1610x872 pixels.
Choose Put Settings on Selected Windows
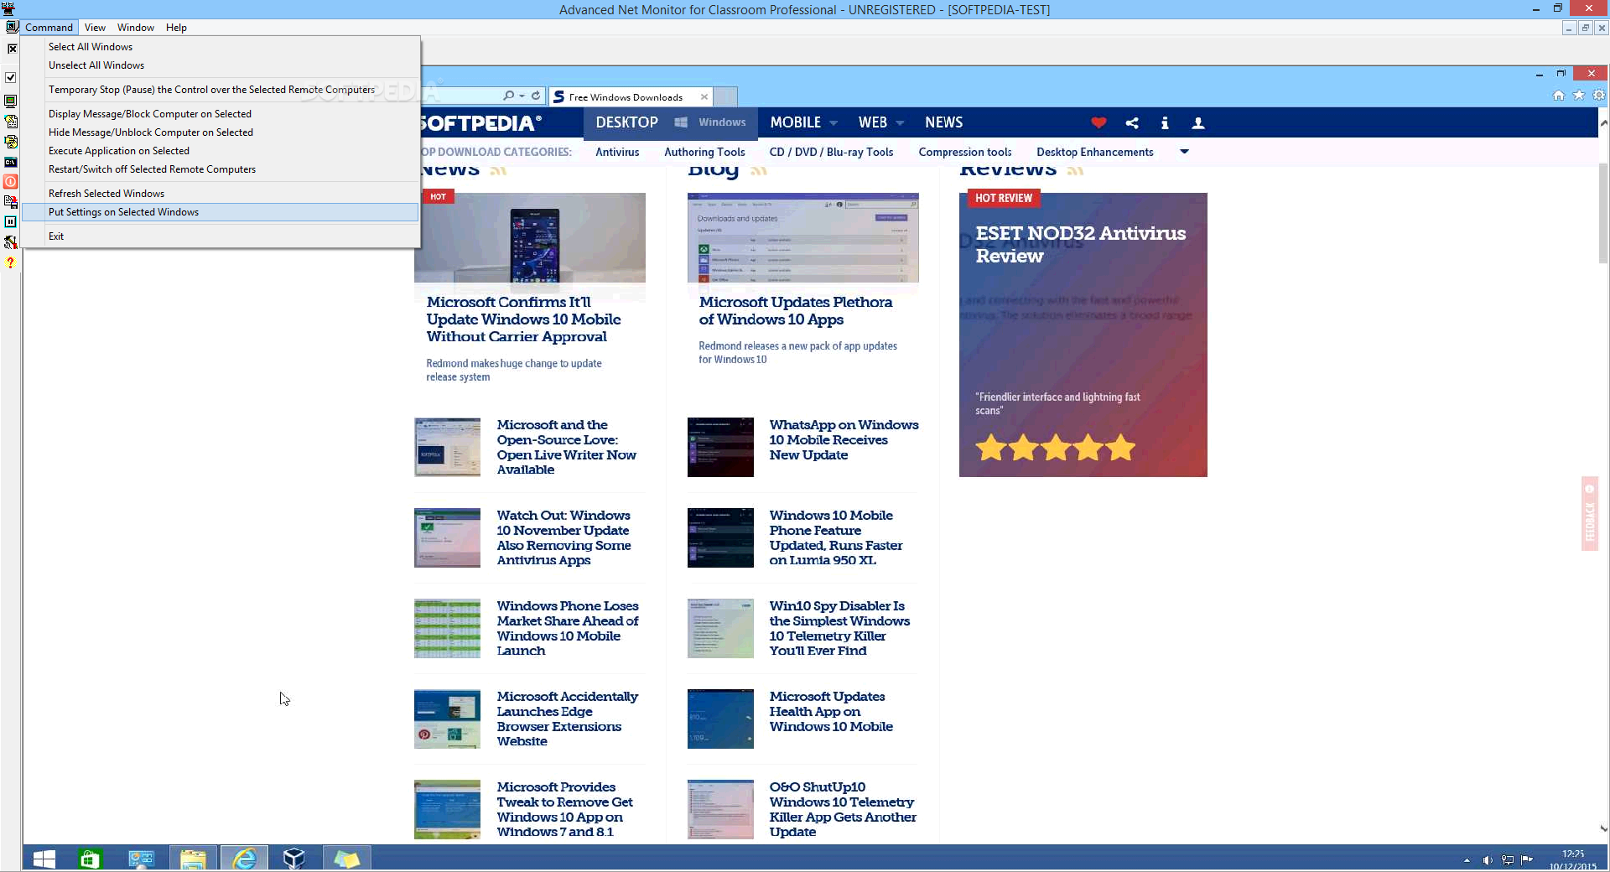[x=221, y=212]
